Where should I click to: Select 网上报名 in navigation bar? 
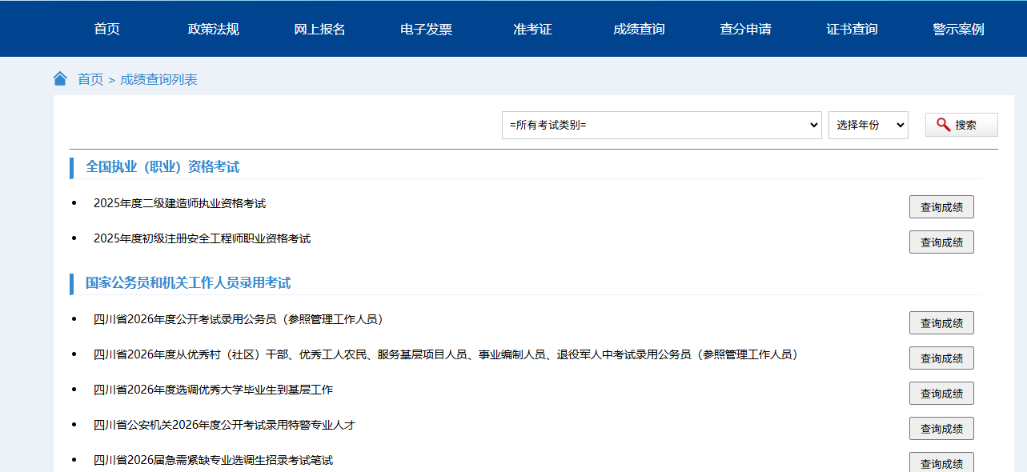(319, 30)
